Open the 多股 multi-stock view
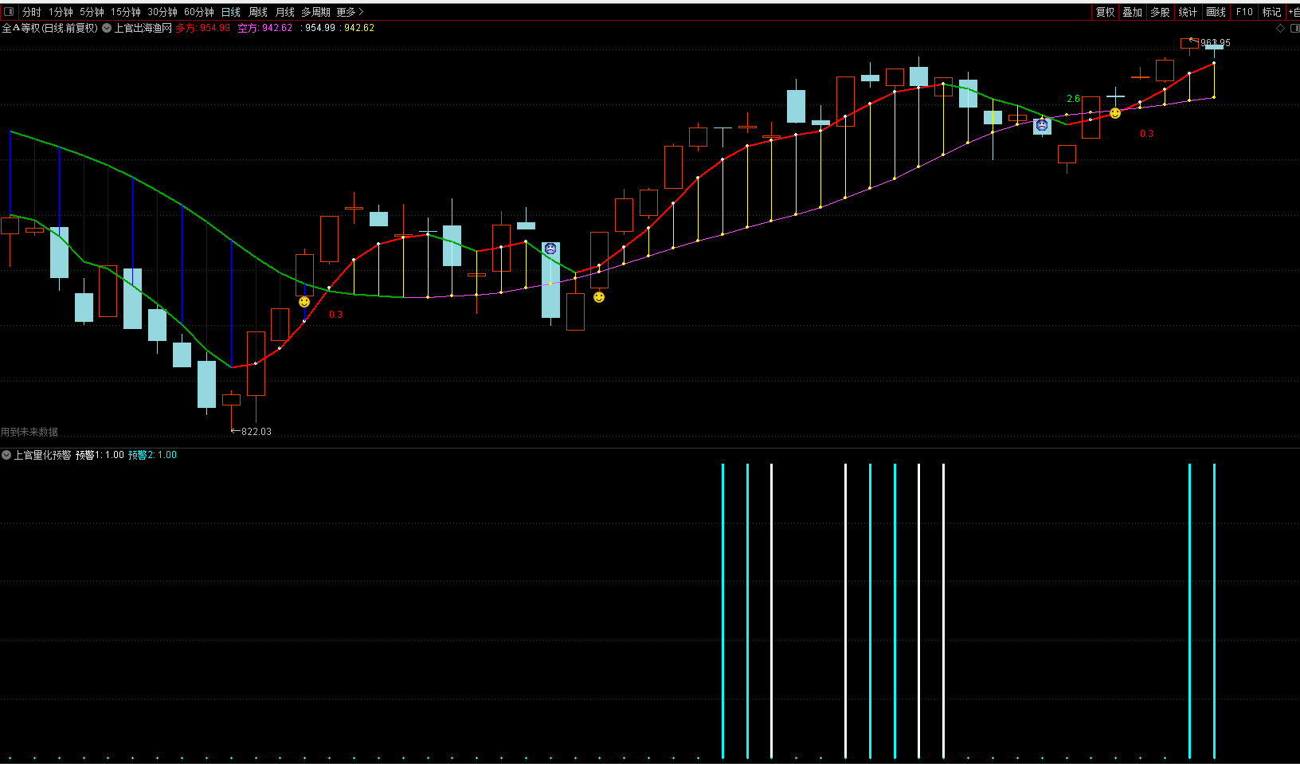 pyautogui.click(x=1160, y=12)
